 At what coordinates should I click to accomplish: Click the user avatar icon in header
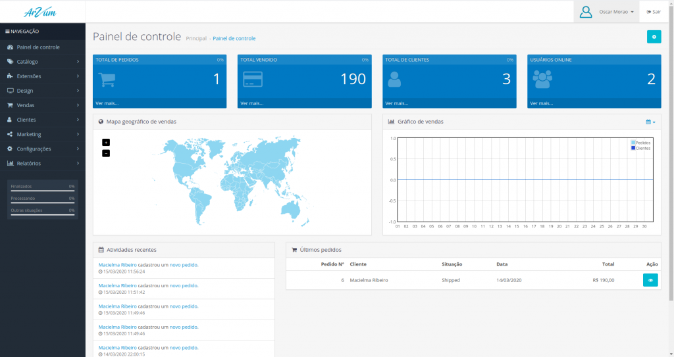[585, 12]
